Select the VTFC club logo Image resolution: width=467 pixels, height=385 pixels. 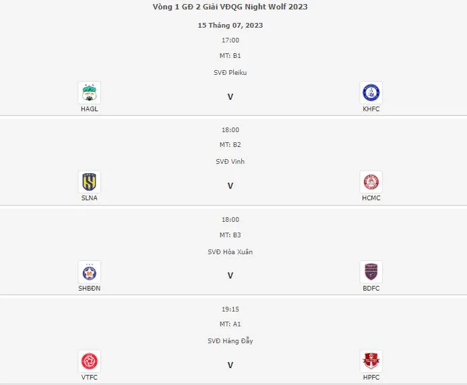click(x=89, y=361)
